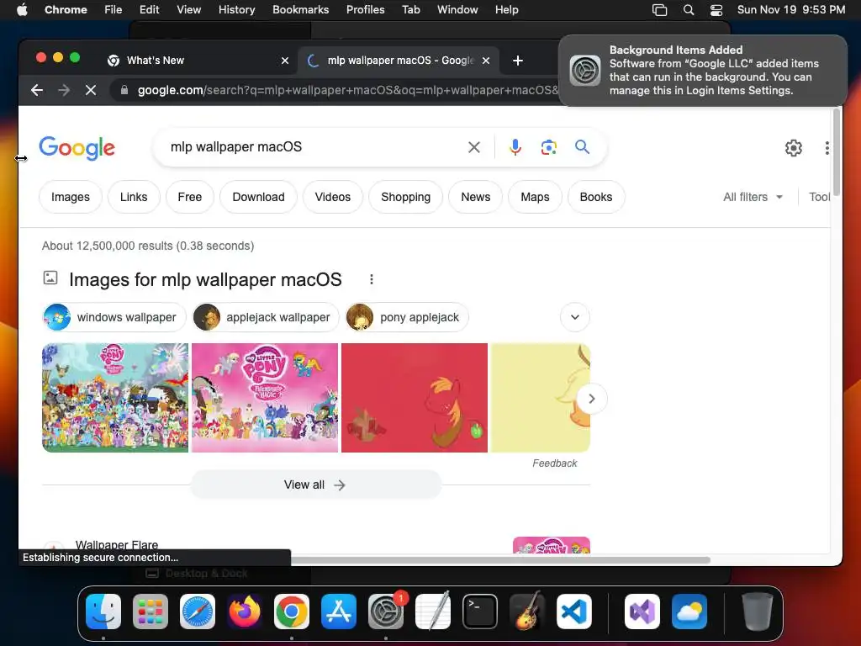Open Google Lens camera search
The width and height of the screenshot is (861, 646).
[x=548, y=147]
